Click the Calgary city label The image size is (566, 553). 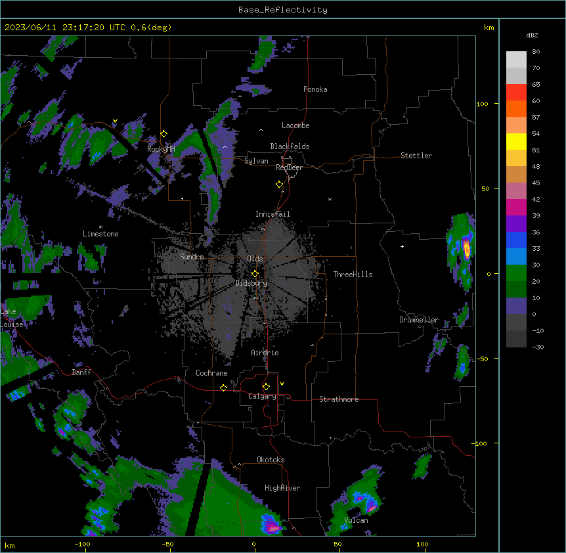[262, 396]
